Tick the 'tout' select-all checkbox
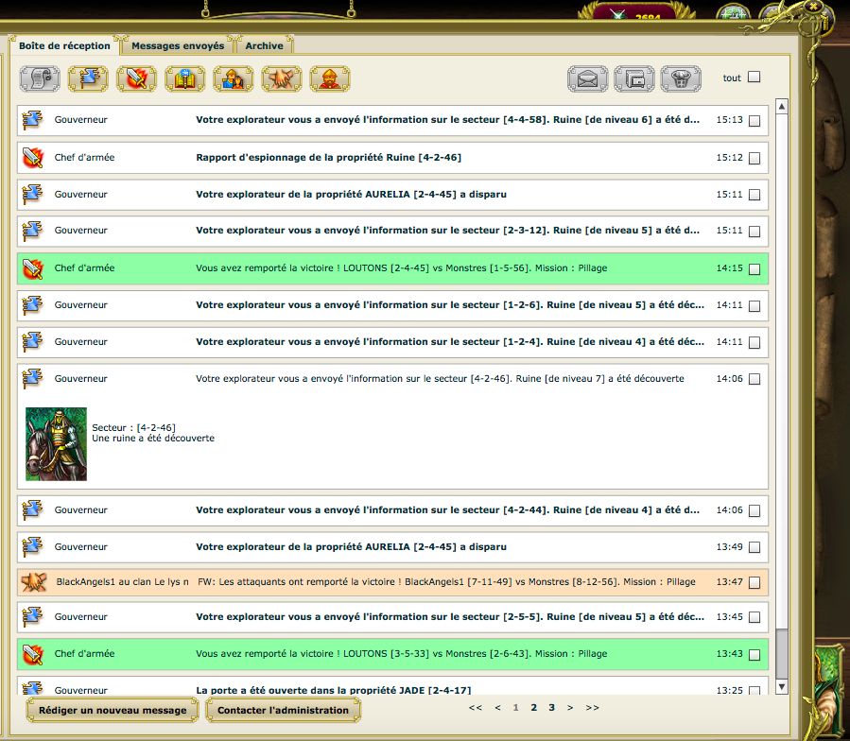The width and height of the screenshot is (850, 741). 754,78
